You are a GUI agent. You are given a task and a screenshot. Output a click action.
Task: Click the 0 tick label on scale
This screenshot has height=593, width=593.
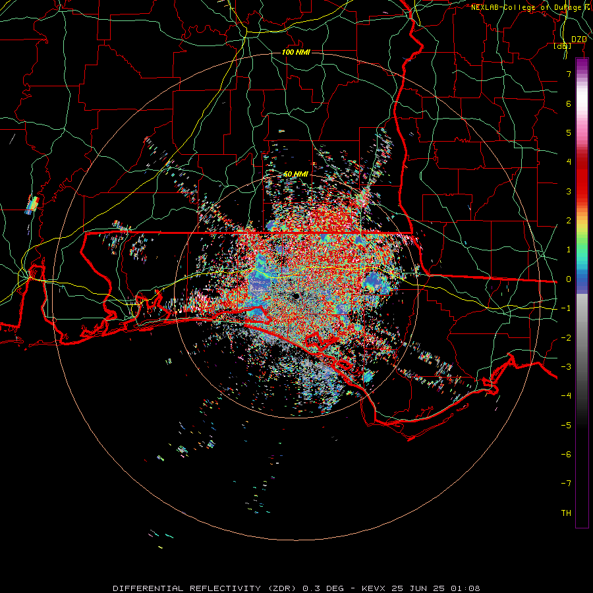click(x=569, y=279)
